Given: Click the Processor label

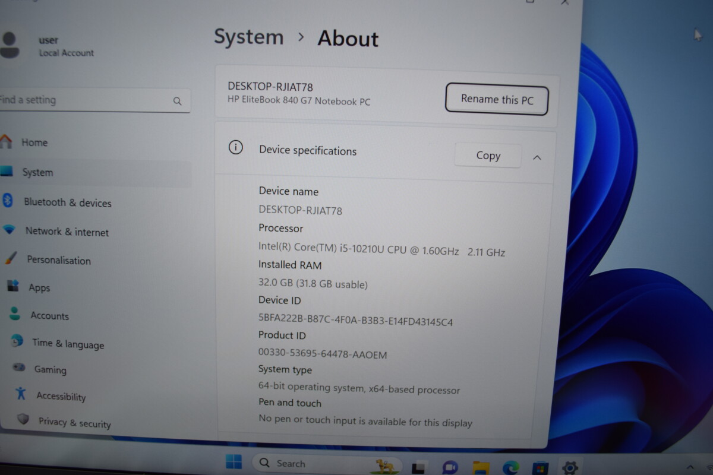Looking at the screenshot, I should click(x=280, y=228).
